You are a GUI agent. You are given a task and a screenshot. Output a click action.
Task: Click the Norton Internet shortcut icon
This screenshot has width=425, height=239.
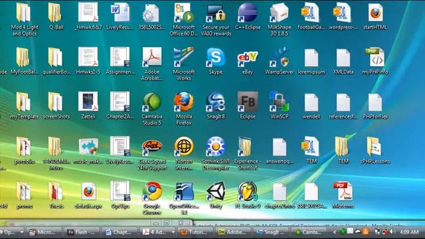[184, 147]
